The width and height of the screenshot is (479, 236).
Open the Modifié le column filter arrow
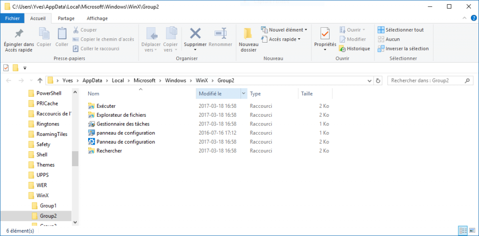pyautogui.click(x=244, y=94)
